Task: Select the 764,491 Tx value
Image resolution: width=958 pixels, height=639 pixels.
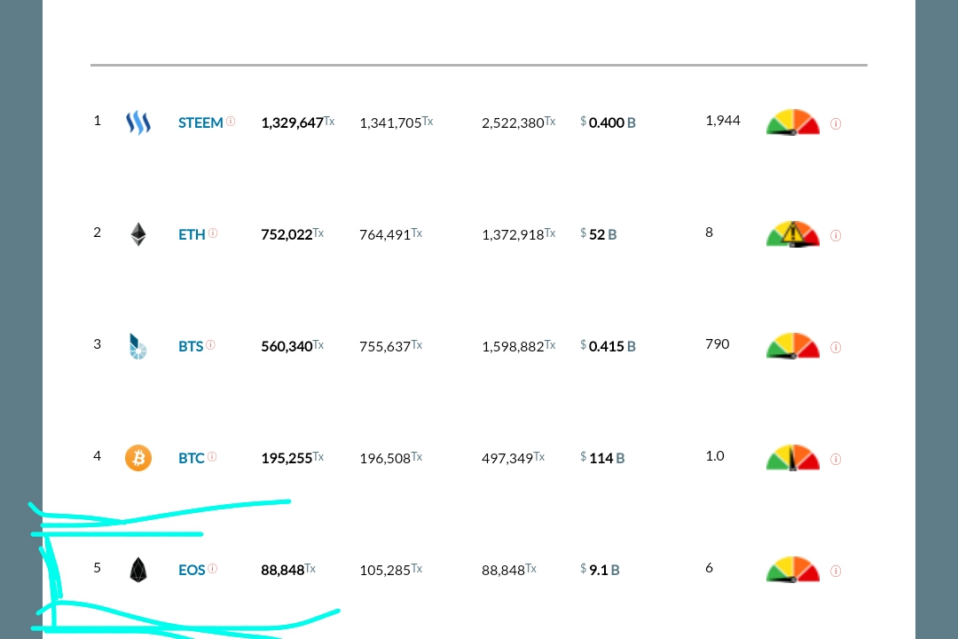Action: [x=390, y=235]
